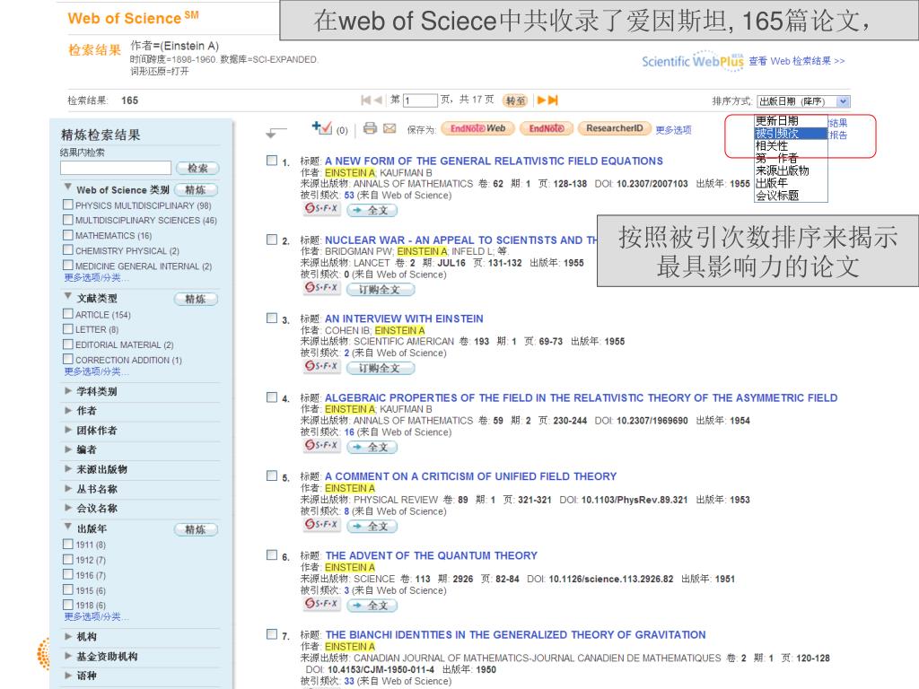Click 精炼 button for 出版年
This screenshot has height=689, width=919.
pyautogui.click(x=196, y=529)
